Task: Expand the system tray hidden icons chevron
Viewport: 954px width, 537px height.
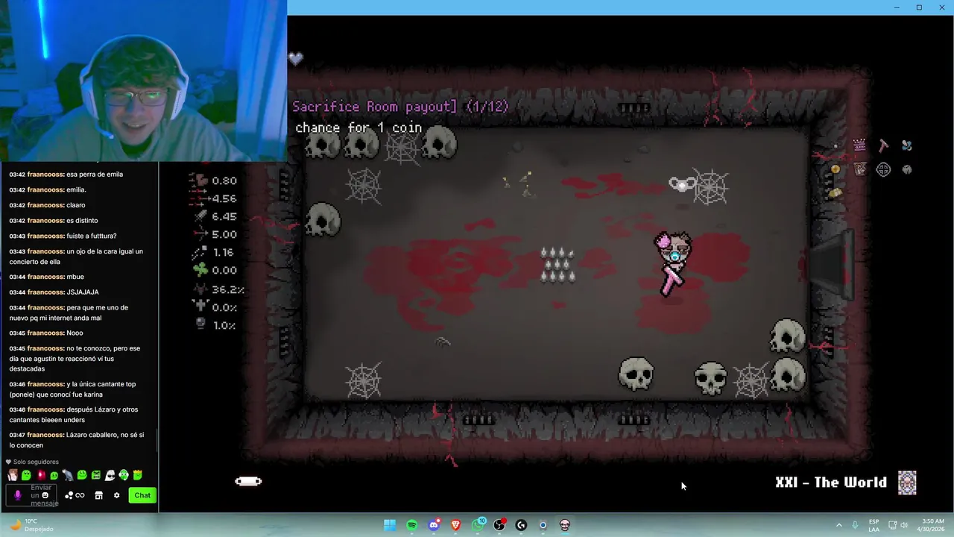Action: click(x=838, y=525)
